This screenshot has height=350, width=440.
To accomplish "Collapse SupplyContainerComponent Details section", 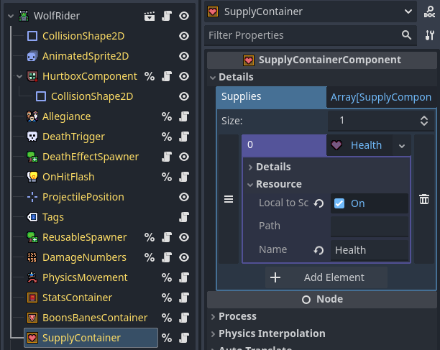I will [213, 78].
